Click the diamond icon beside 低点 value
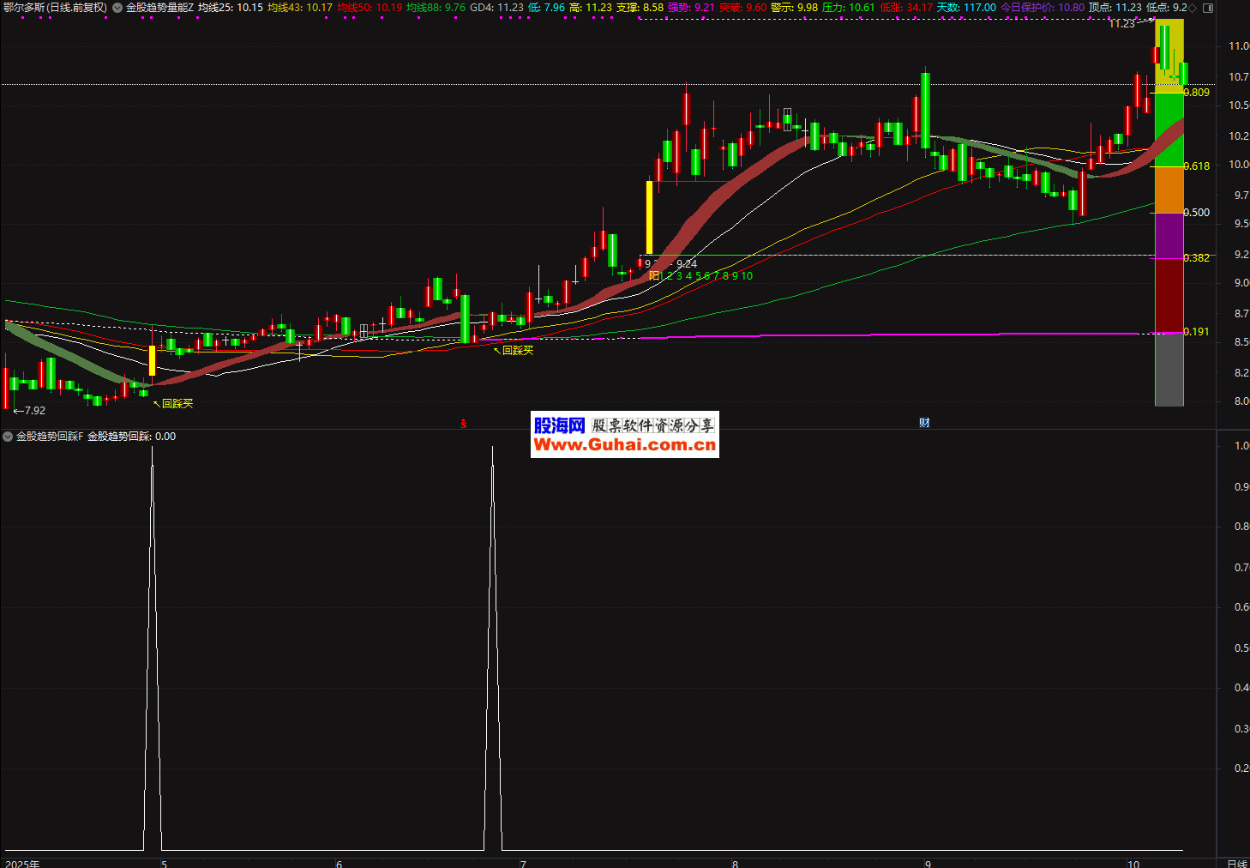1250x868 pixels. click(x=1193, y=8)
